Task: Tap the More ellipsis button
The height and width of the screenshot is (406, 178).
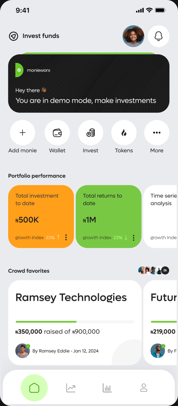Action: [x=157, y=133]
